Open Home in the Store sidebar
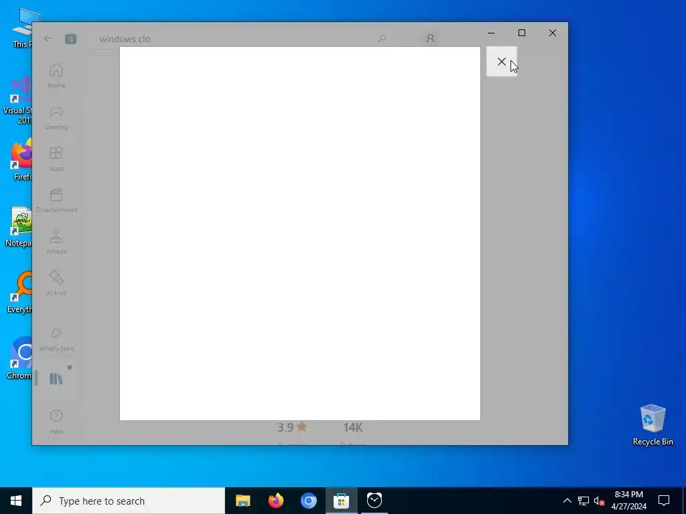 tap(56, 76)
